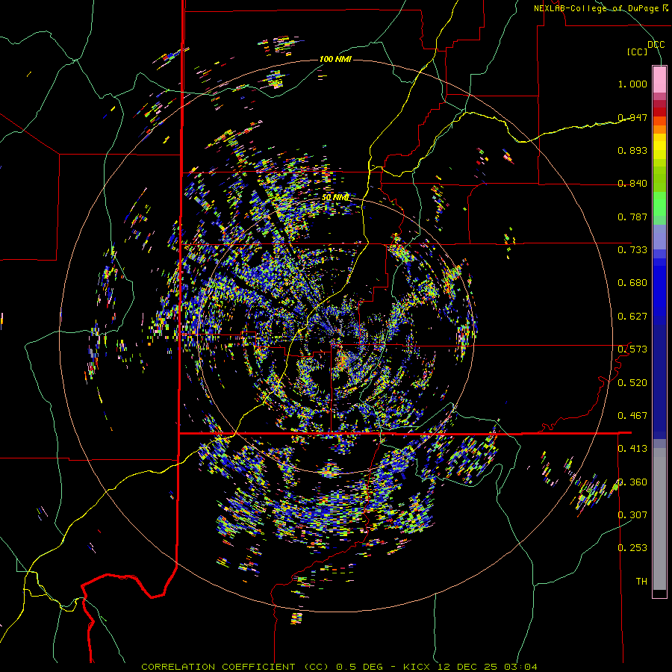Pick the gray swatch near 0.307
Screen dimensions: 672x672
(x=659, y=519)
